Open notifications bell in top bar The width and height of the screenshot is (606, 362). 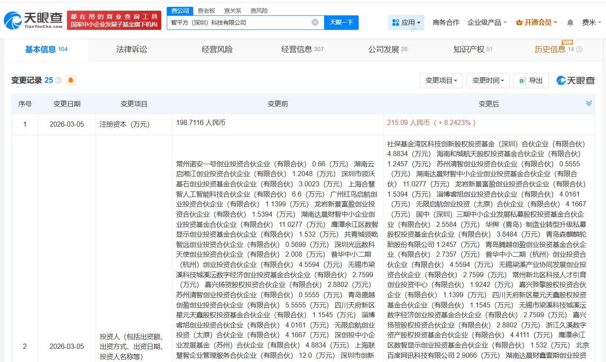[570, 23]
